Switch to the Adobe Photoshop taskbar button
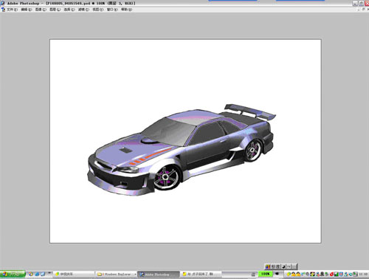Screen dimensions: 369x279 [x=159, y=274]
